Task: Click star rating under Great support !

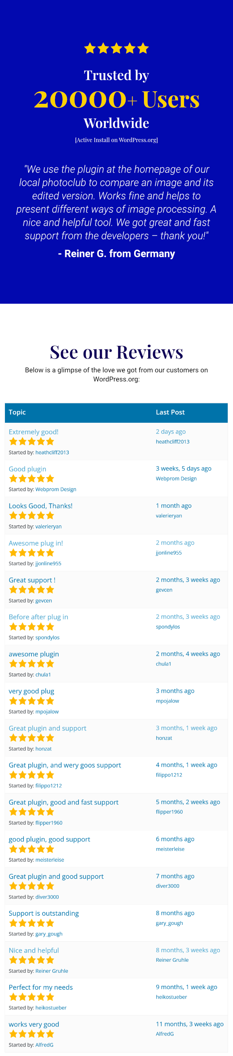Action: coord(31,590)
